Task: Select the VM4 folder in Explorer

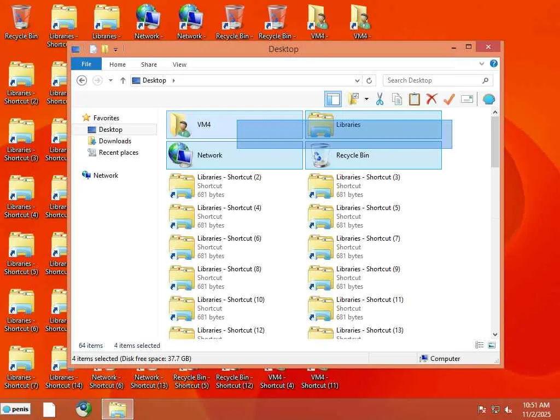Action: pyautogui.click(x=234, y=125)
